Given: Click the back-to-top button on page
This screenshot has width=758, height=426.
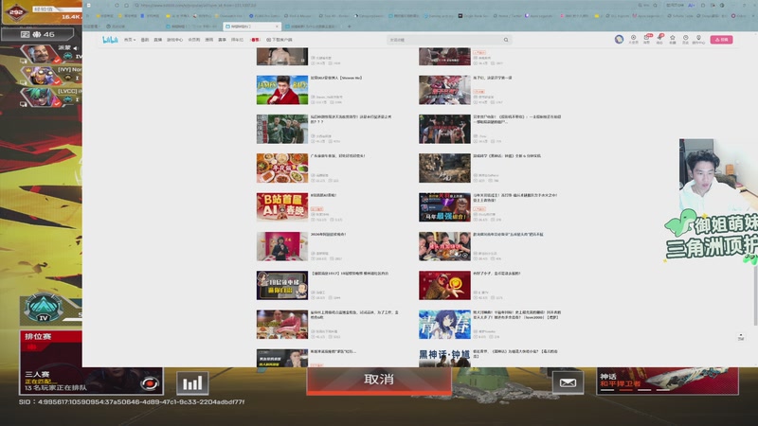Looking at the screenshot, I should pyautogui.click(x=740, y=337).
